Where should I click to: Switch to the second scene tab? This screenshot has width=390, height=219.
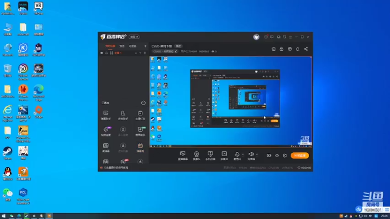pyautogui.click(x=122, y=46)
